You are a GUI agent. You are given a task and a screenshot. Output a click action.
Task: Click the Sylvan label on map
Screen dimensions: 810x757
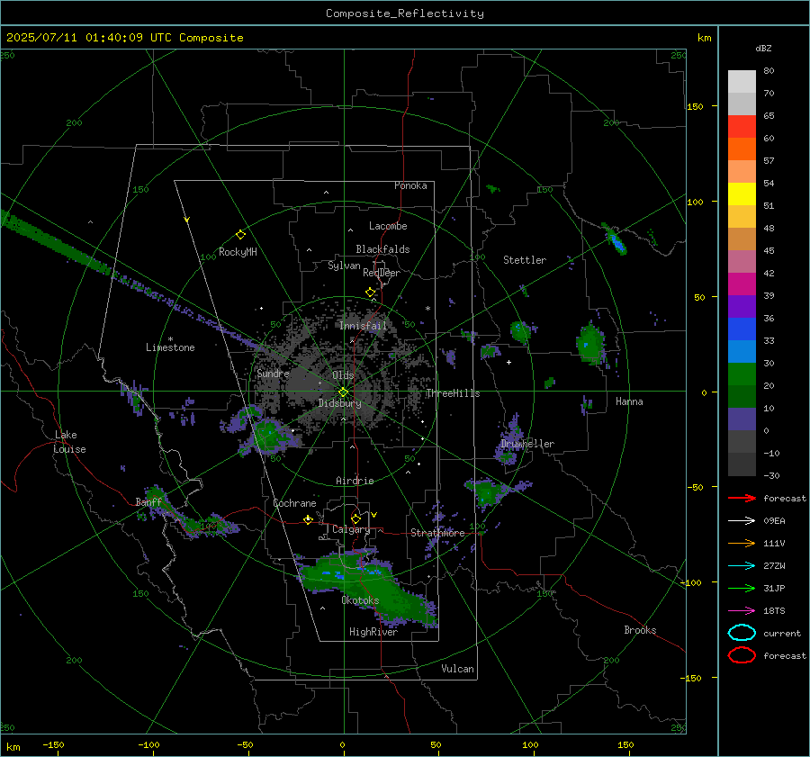344,266
